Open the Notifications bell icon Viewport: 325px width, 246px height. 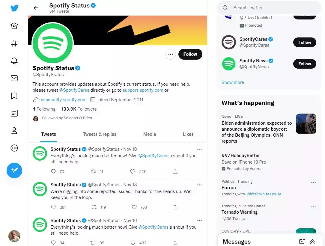point(14,61)
